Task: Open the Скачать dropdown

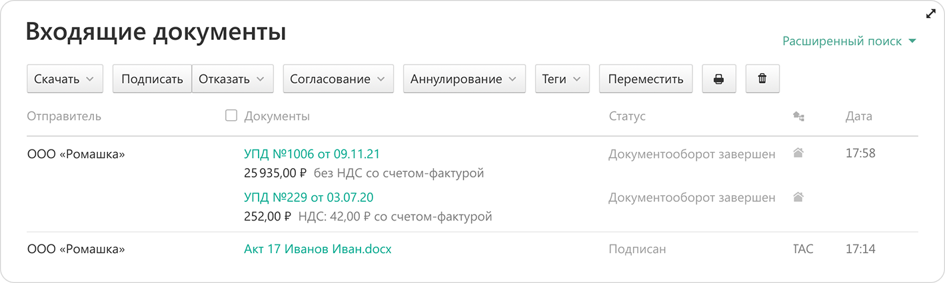Action: 65,79
